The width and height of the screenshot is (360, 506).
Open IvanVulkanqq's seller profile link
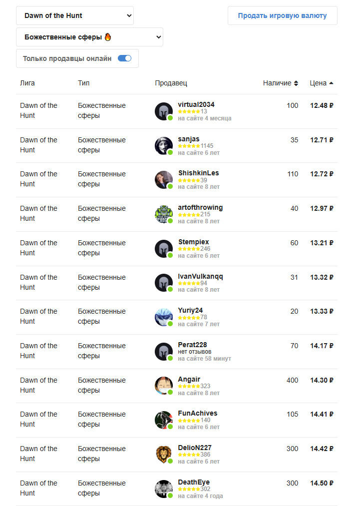(200, 277)
